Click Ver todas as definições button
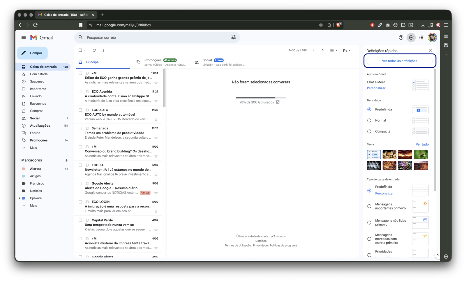466x281 pixels. pos(399,61)
